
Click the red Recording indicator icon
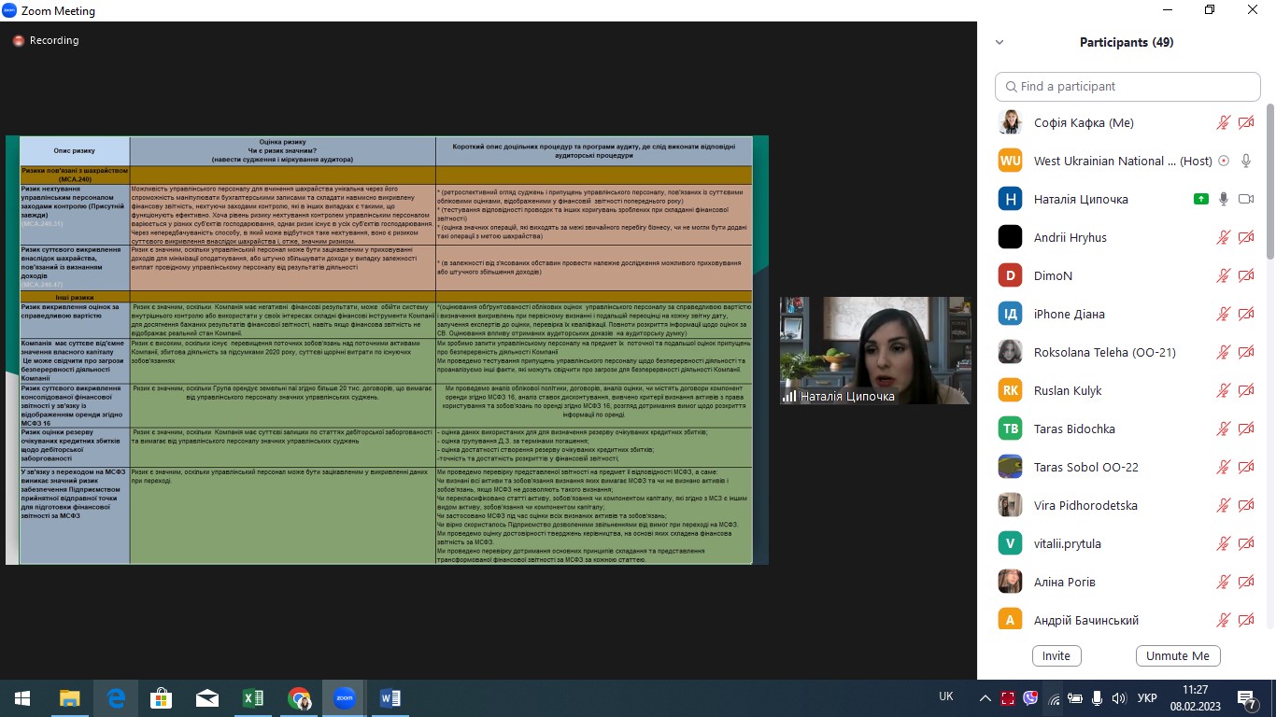pyautogui.click(x=18, y=41)
